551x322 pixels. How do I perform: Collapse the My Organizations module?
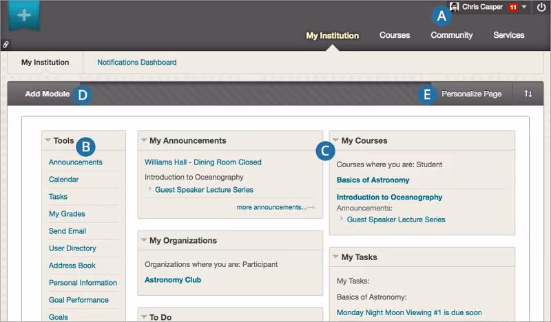(x=143, y=240)
